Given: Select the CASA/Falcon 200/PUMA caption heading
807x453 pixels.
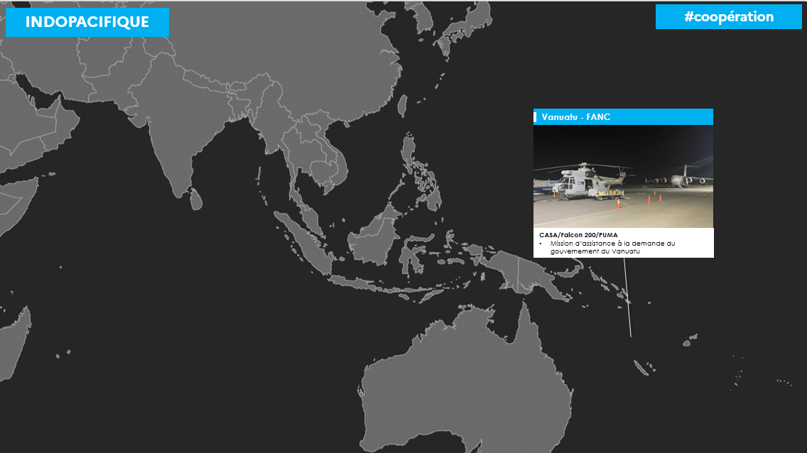Looking at the screenshot, I should [x=578, y=235].
